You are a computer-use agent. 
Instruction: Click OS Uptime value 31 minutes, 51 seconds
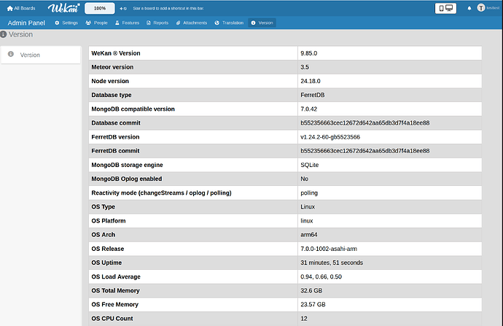332,263
